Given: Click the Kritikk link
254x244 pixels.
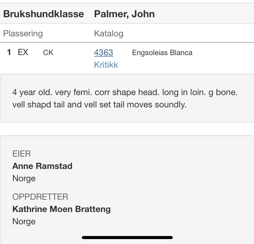Looking at the screenshot, I should [x=106, y=65].
